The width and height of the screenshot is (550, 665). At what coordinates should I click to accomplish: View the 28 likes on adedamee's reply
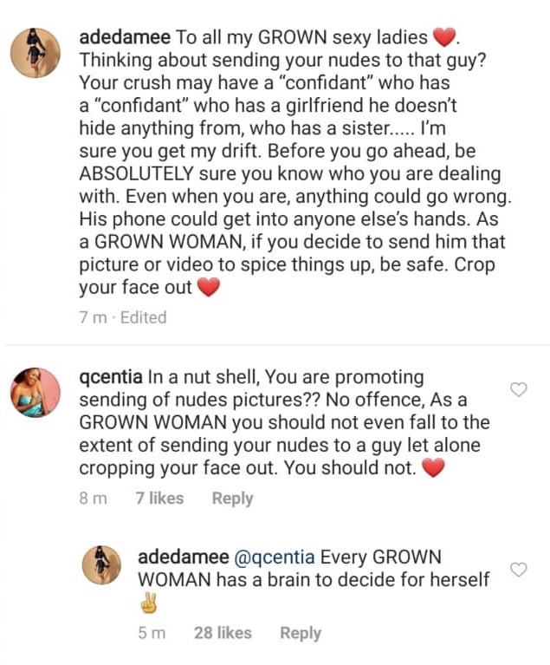point(223,633)
